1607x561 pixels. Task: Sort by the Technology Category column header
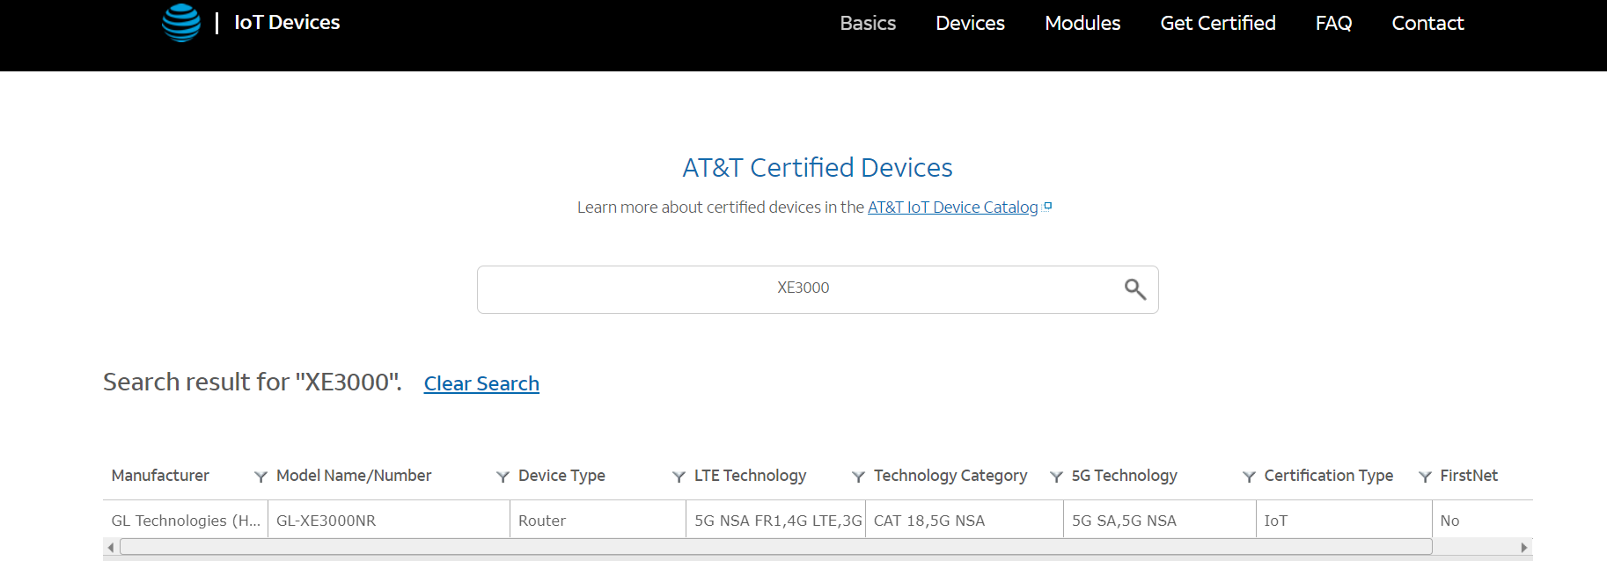tap(950, 476)
